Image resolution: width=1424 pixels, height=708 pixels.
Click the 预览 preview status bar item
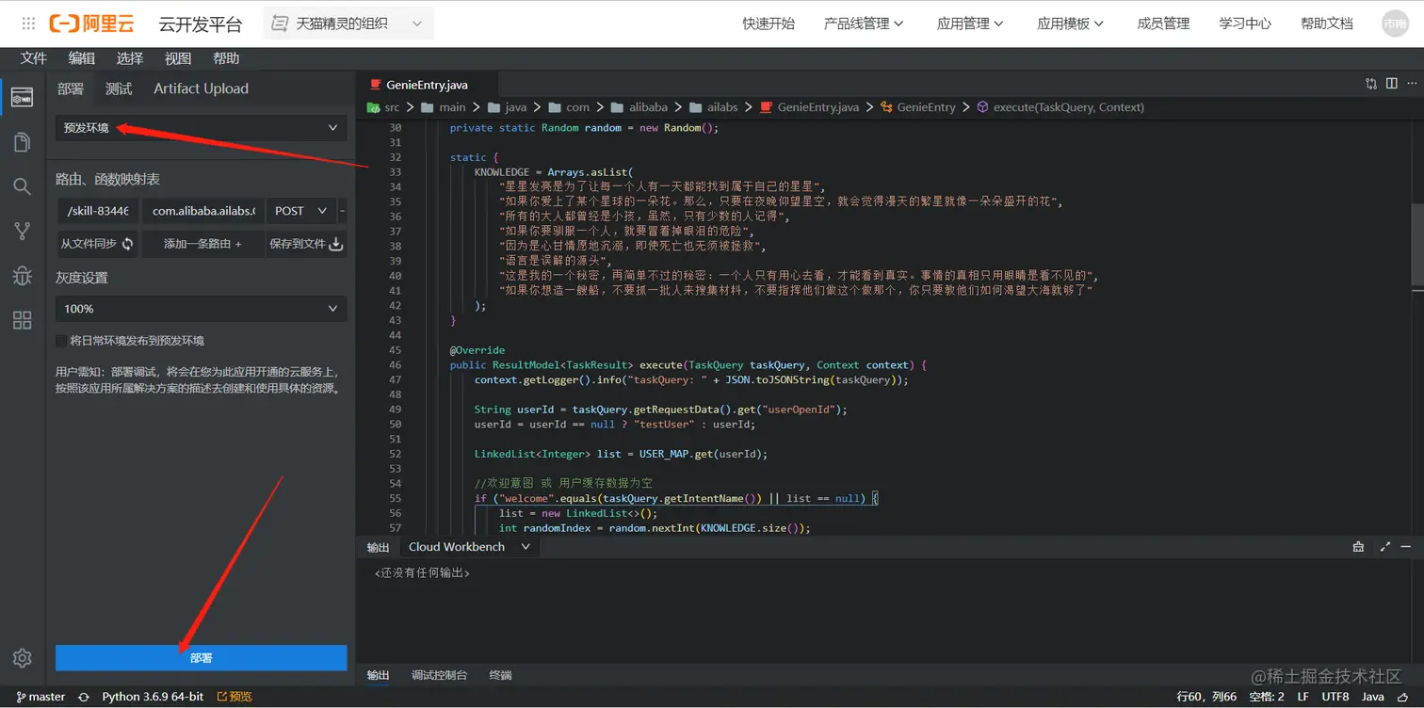pos(235,697)
